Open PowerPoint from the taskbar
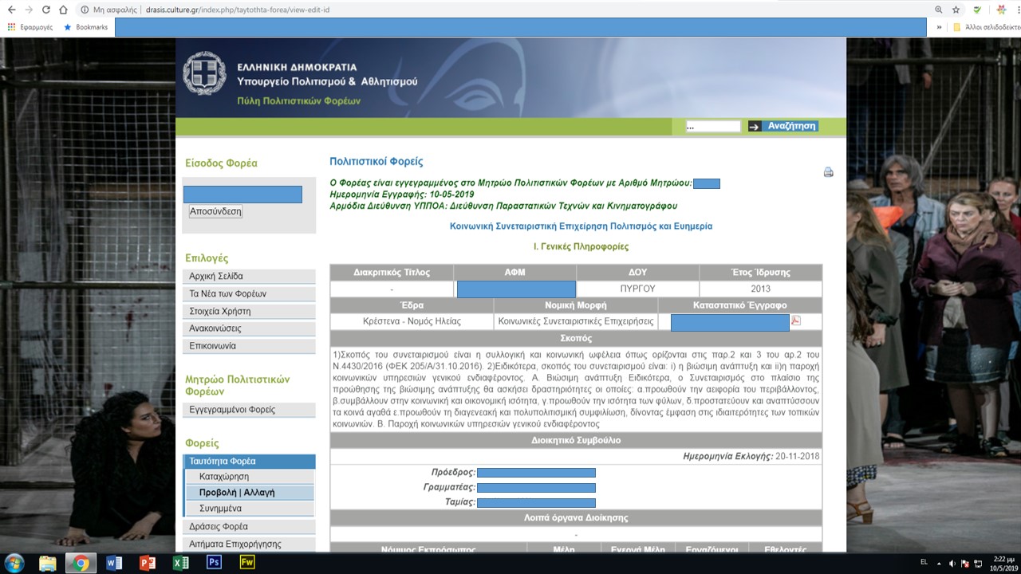This screenshot has height=574, width=1021. pyautogui.click(x=148, y=563)
